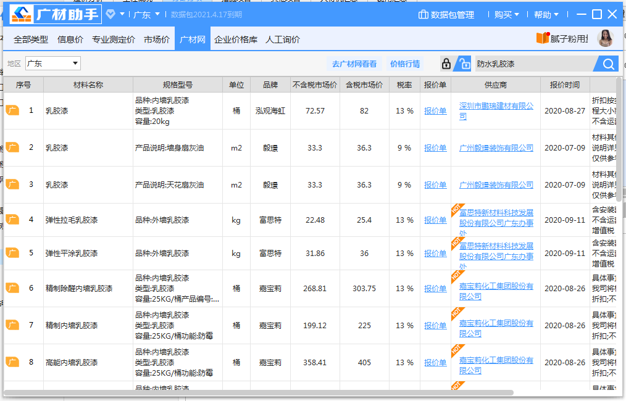Select material name 弹性平涂乳胶漆
The image size is (626, 401).
72,254
